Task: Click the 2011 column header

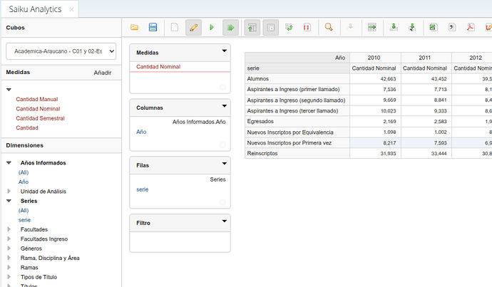Action: pyautogui.click(x=426, y=58)
